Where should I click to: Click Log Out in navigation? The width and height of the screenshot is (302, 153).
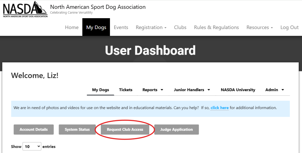coord(289,27)
